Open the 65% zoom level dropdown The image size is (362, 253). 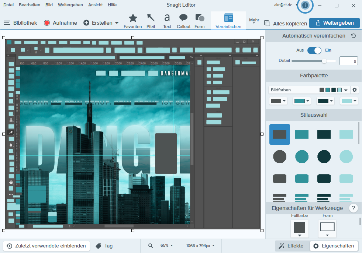click(166, 246)
